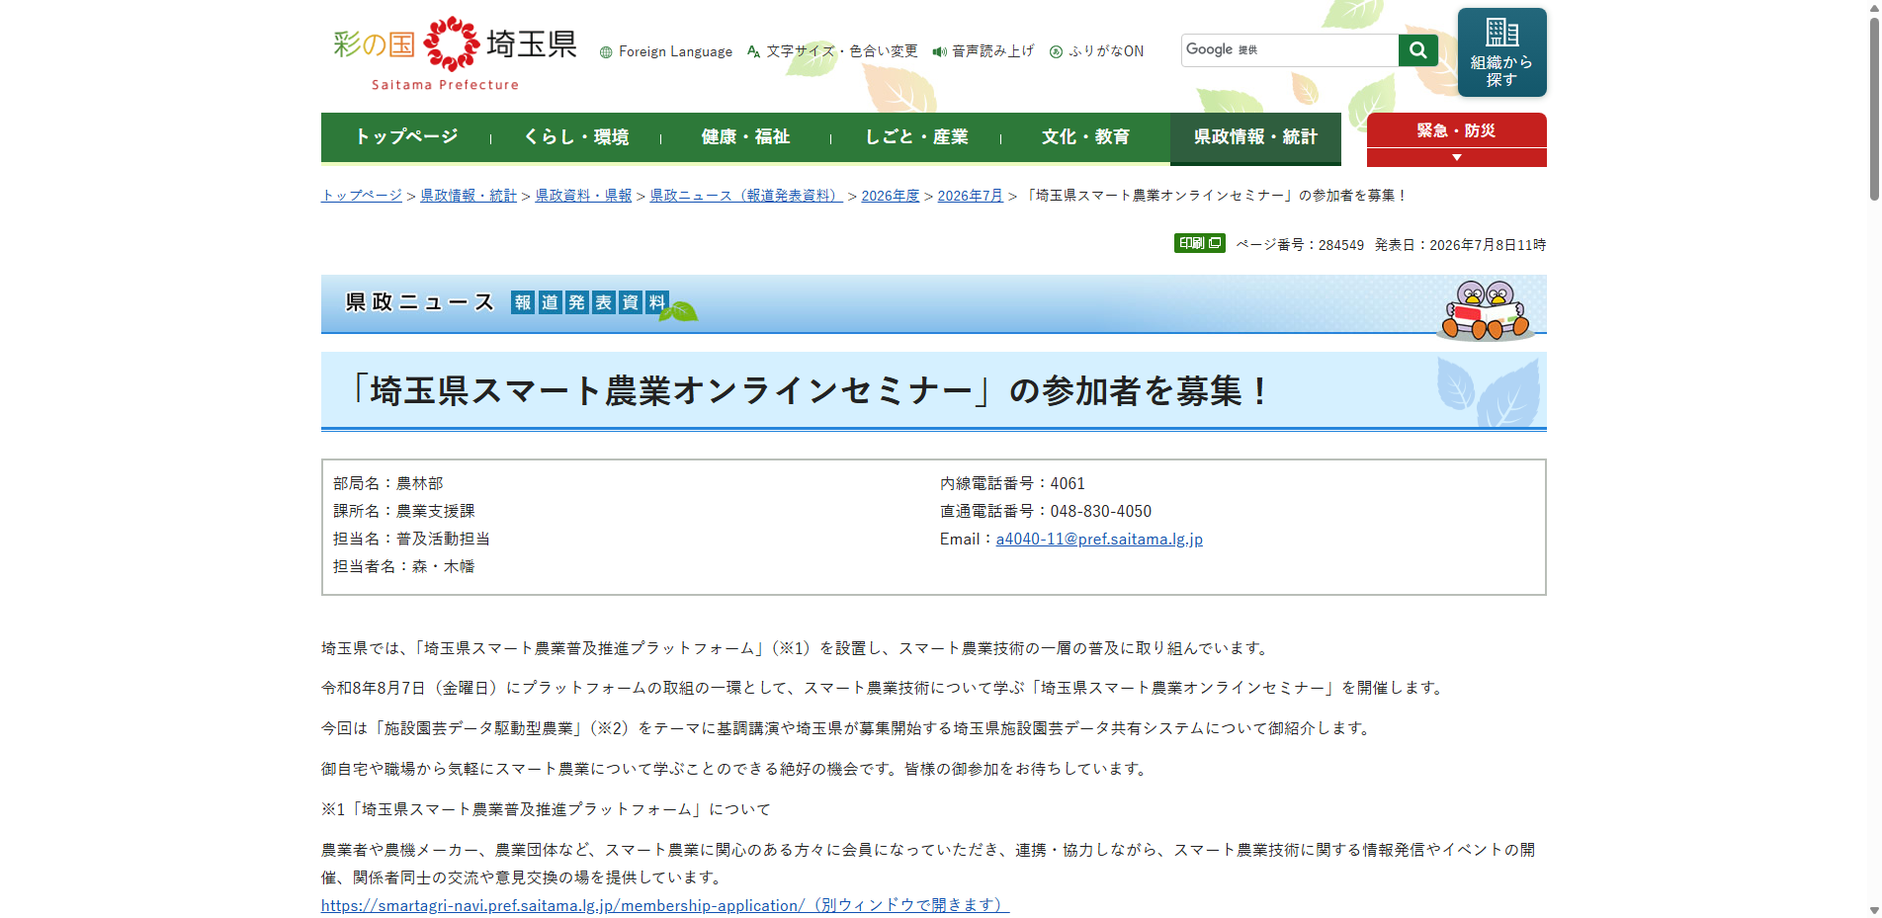Open the 県政情報・統計 menu

tap(1255, 137)
